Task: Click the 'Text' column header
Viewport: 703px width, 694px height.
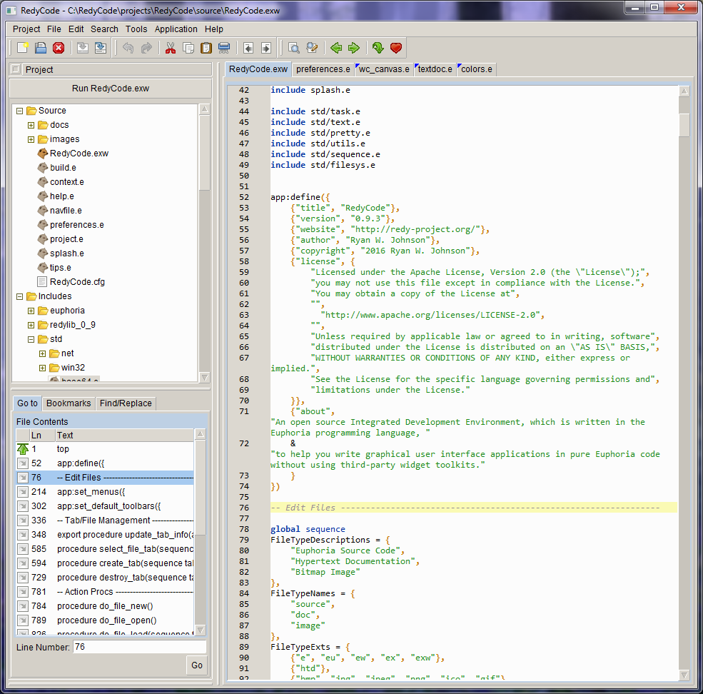Action: [x=125, y=435]
